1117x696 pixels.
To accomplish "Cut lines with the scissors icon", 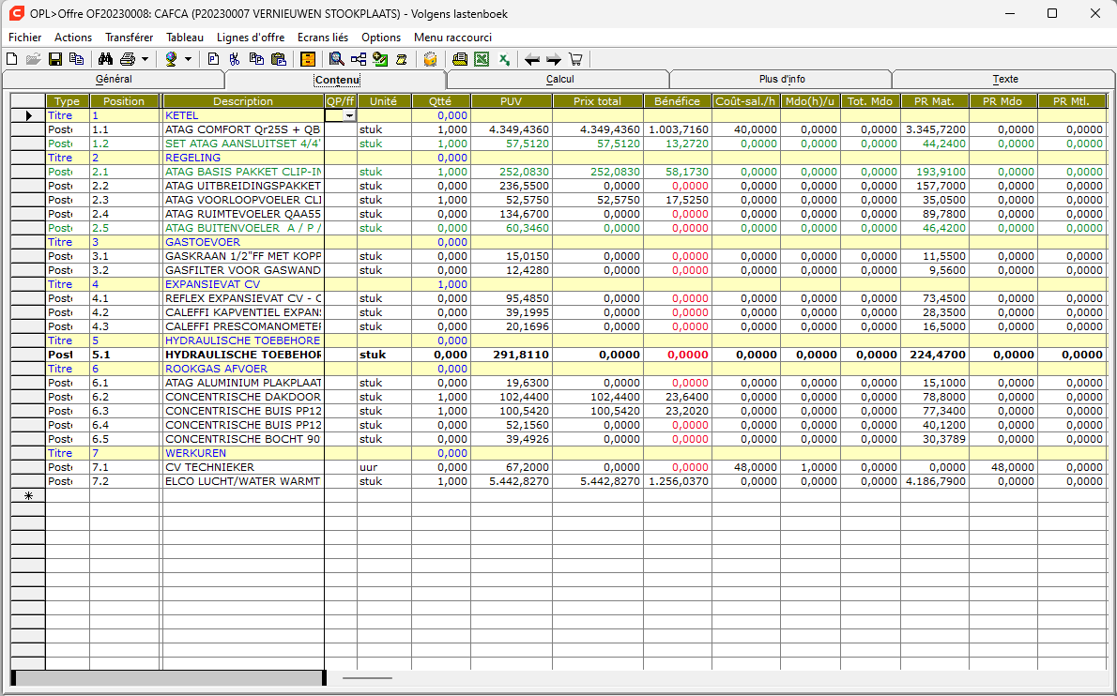I will pos(235,59).
